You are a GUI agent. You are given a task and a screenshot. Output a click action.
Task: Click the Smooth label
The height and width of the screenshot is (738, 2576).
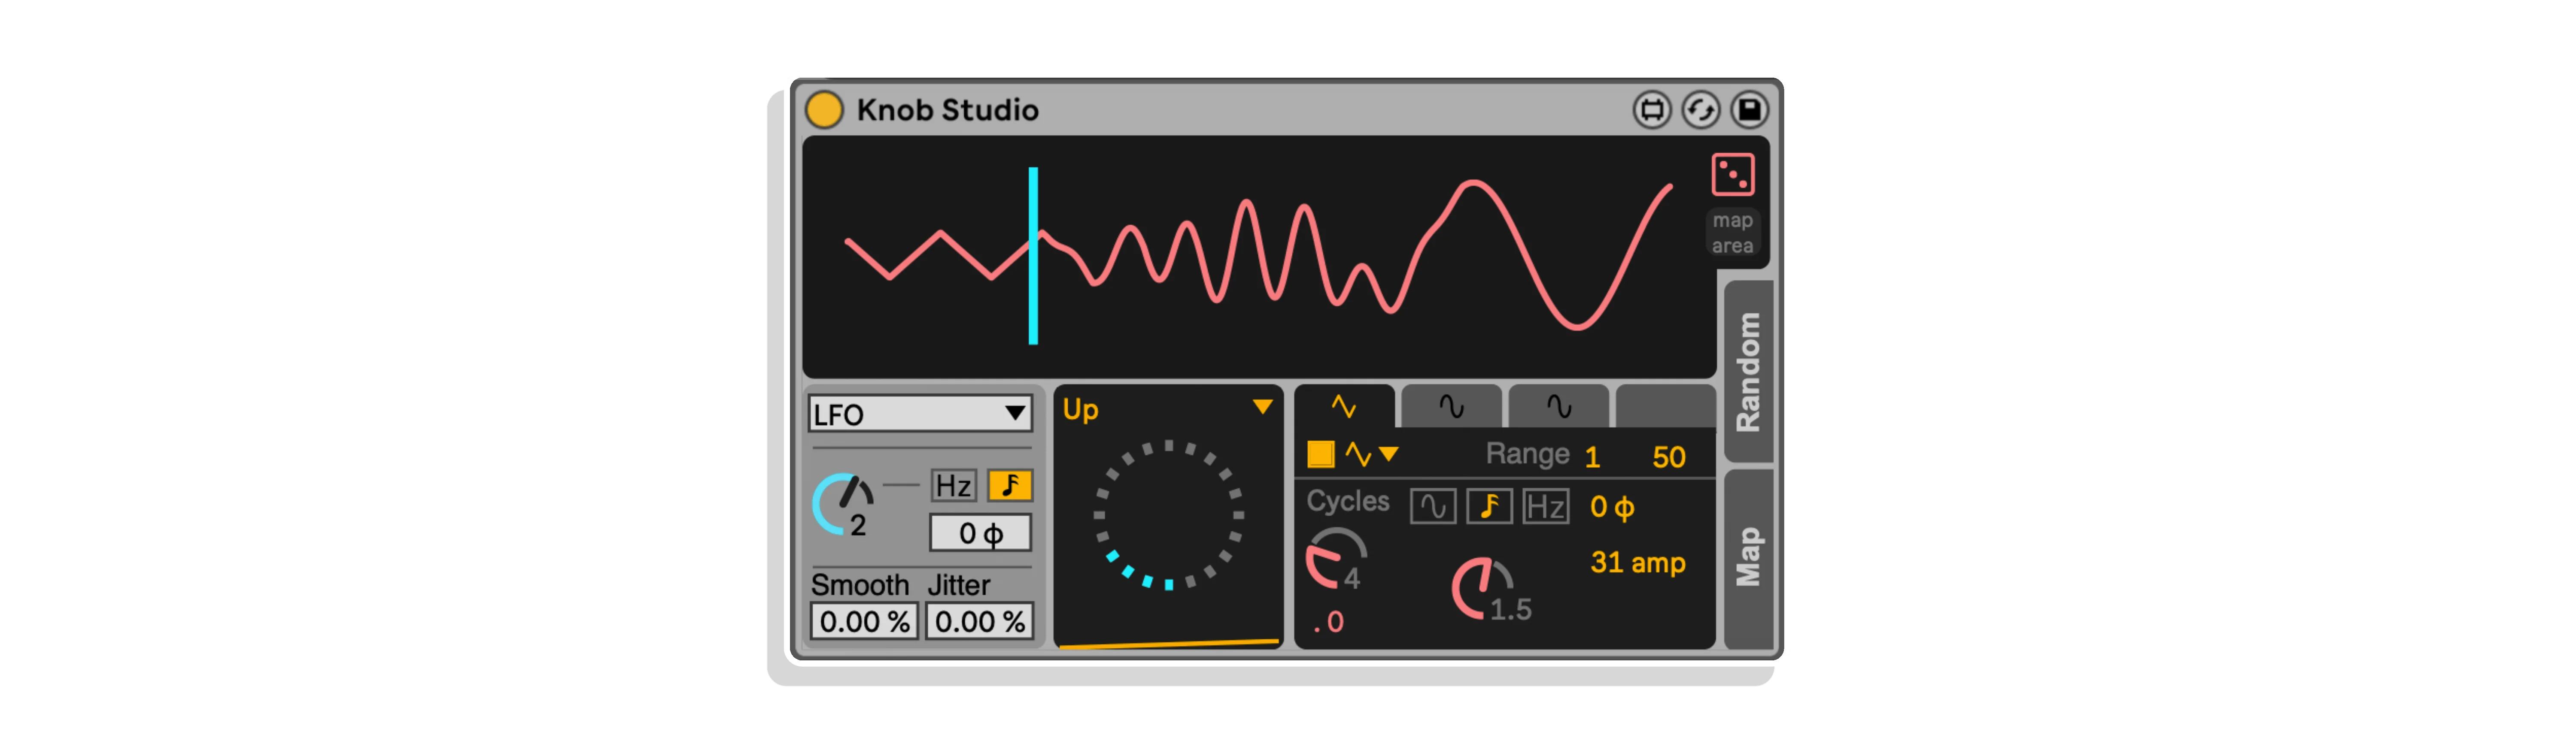click(859, 584)
